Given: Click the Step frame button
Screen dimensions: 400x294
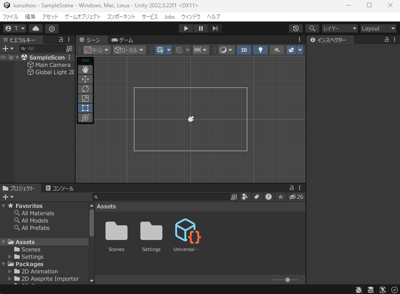Looking at the screenshot, I should pyautogui.click(x=215, y=28).
